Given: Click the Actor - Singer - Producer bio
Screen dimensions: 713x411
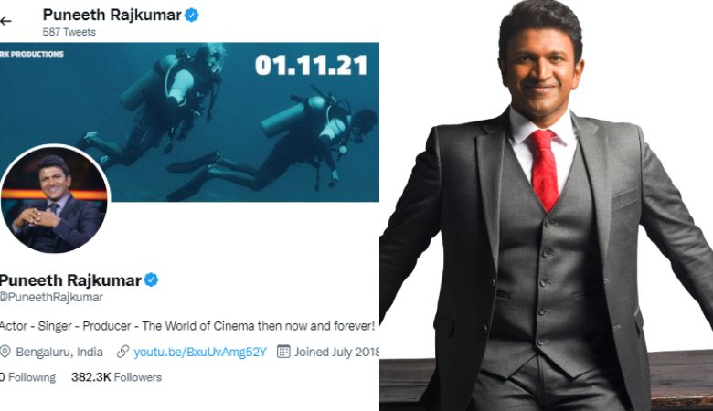Looking at the screenshot, I should click(187, 326).
